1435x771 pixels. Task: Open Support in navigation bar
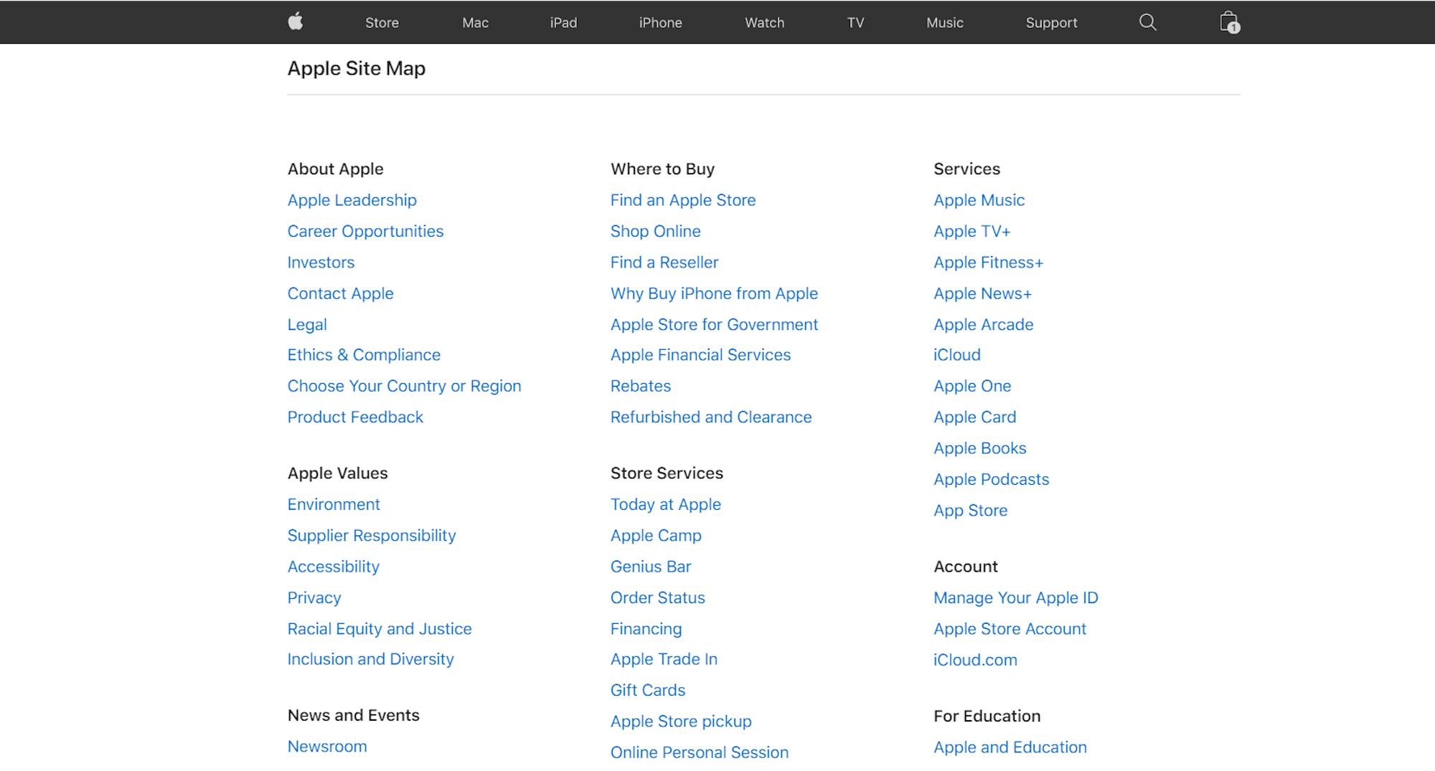click(x=1051, y=22)
